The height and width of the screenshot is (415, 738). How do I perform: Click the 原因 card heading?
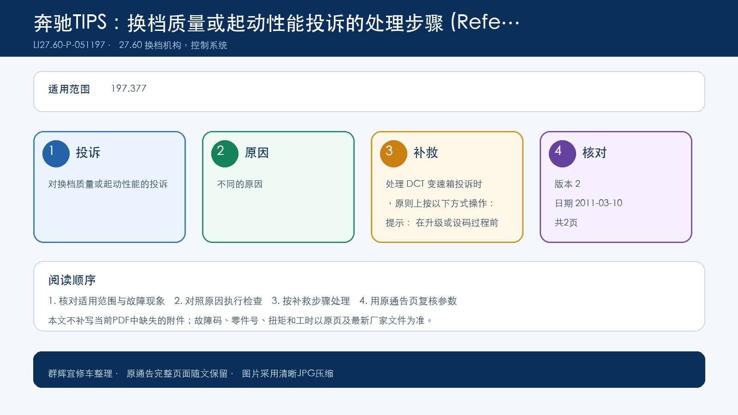click(x=257, y=153)
